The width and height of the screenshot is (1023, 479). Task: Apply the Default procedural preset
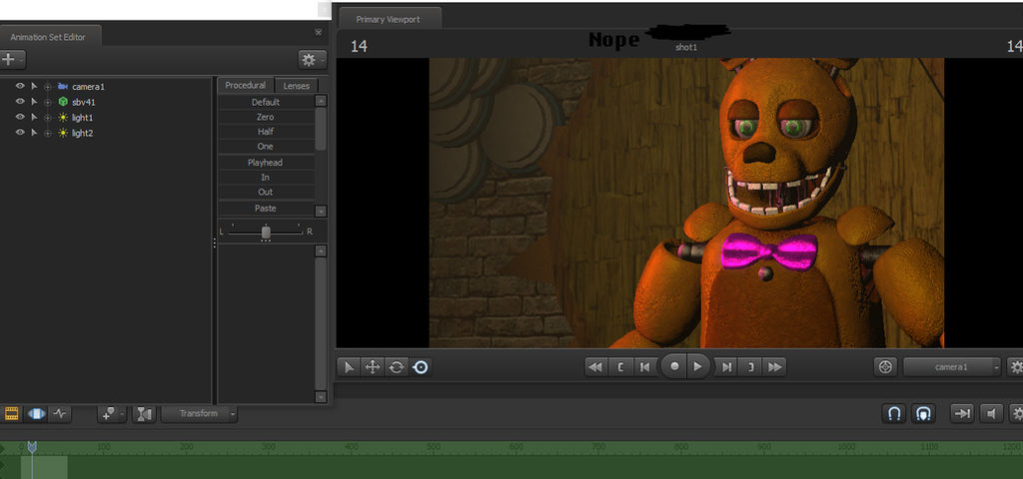266,103
